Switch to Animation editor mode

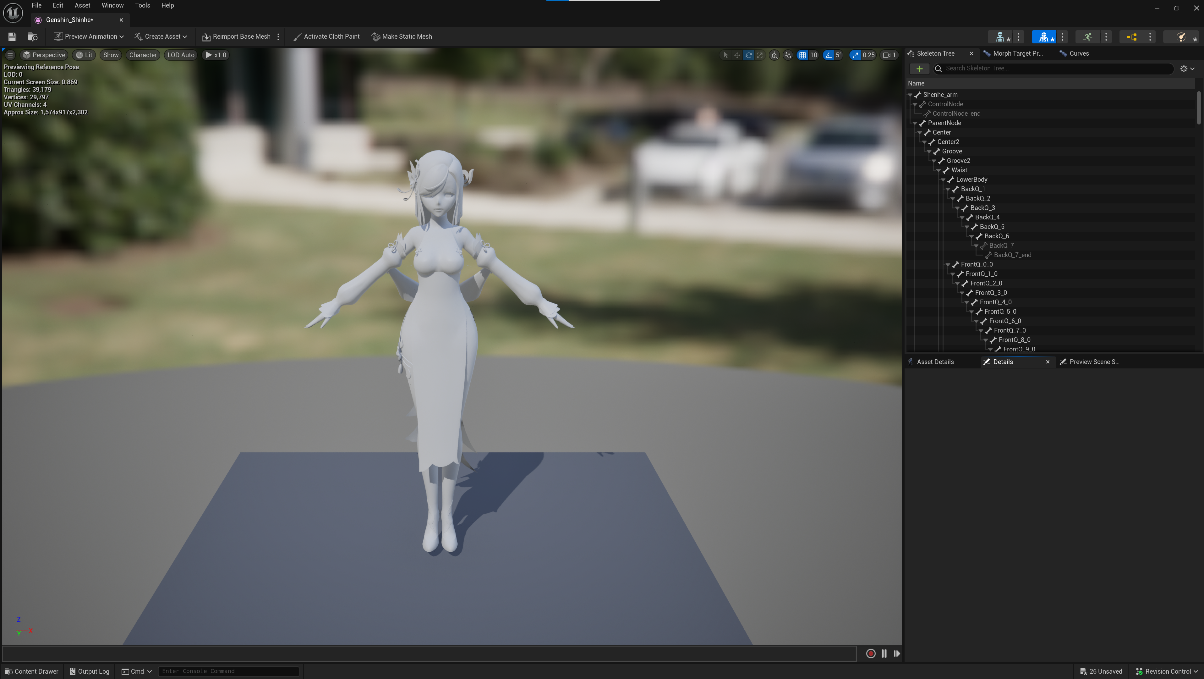pyautogui.click(x=1087, y=36)
